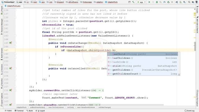Screen dimensions: 199x112
Task: Open the app run configuration dropdown
Action: (141, 2)
